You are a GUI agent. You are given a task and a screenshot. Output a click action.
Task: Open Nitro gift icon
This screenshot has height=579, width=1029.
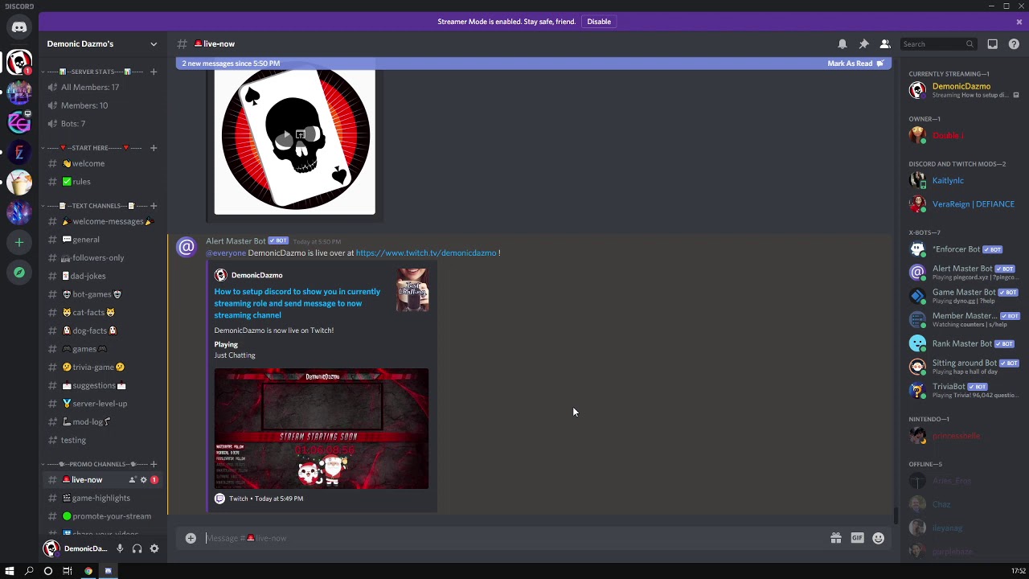pyautogui.click(x=836, y=538)
